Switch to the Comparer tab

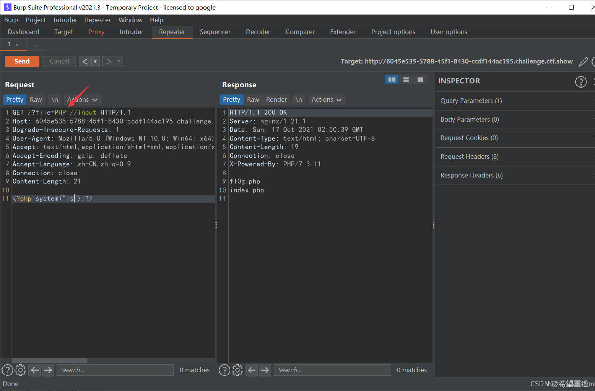coord(300,32)
